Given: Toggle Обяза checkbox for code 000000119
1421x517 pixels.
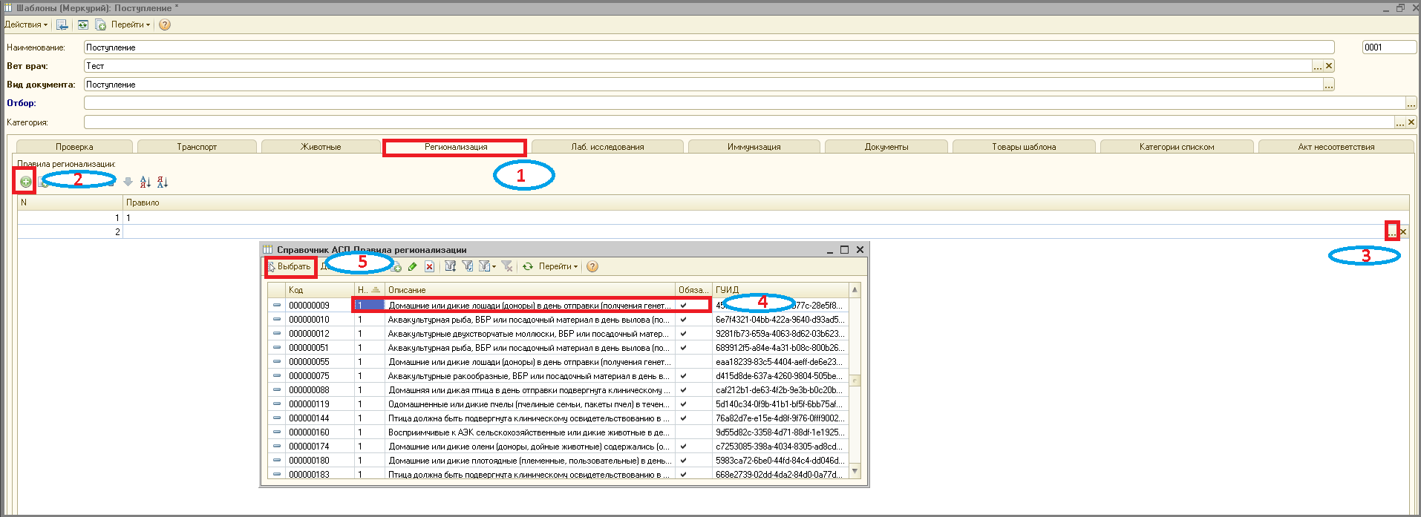Looking at the screenshot, I should [x=683, y=404].
